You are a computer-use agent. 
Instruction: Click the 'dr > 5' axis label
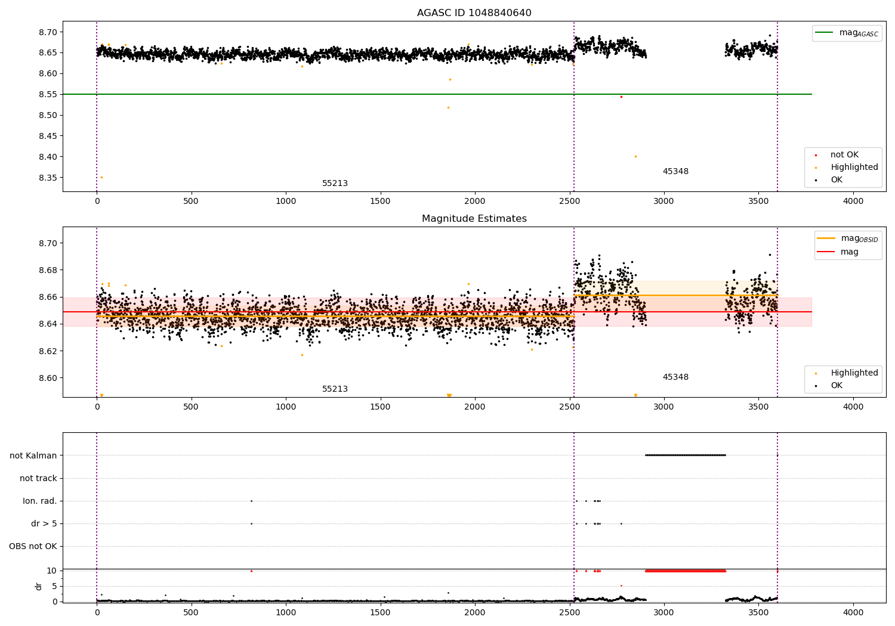(44, 523)
